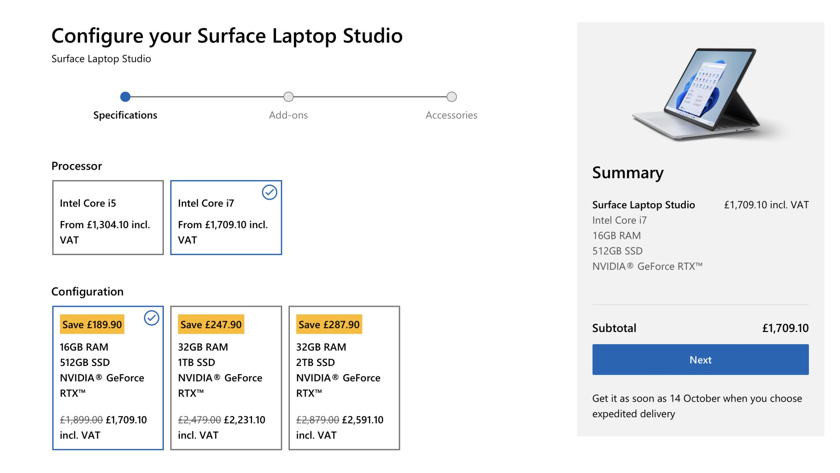840x473 pixels.
Task: Select the Intel Core i7 processor option
Action: coord(226,217)
